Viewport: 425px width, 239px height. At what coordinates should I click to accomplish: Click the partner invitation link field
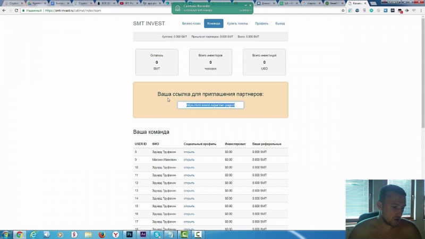(x=210, y=105)
